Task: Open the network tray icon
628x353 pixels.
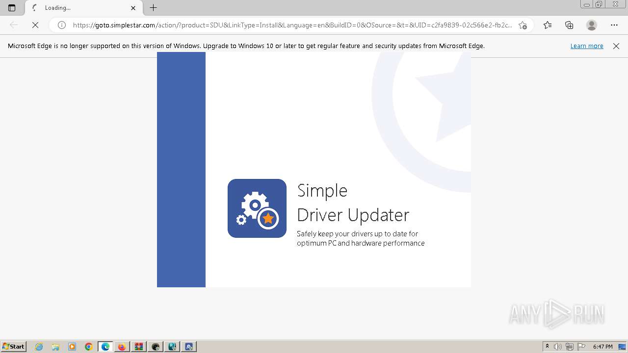Action: coord(570,347)
